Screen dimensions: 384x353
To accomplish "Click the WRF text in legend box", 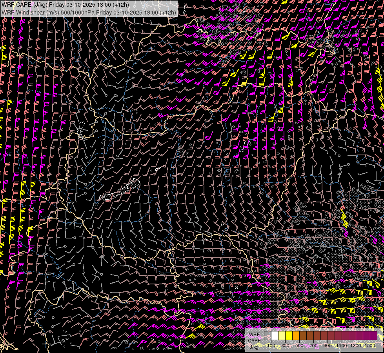I will tap(254, 334).
